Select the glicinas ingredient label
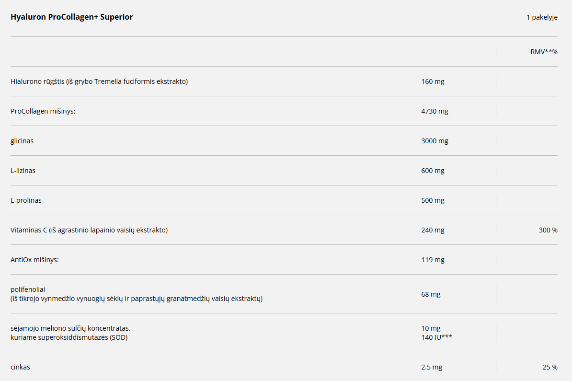 coord(22,141)
